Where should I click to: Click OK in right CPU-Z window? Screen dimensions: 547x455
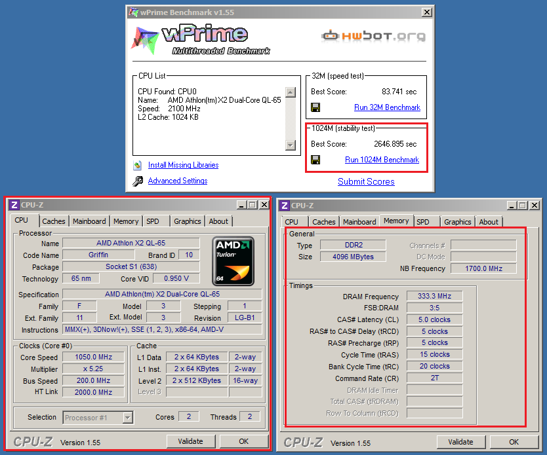click(514, 442)
